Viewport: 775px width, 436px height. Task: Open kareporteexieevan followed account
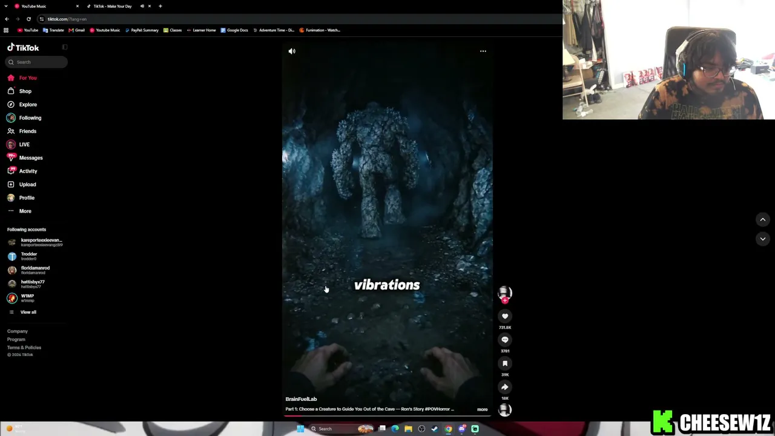(x=36, y=242)
